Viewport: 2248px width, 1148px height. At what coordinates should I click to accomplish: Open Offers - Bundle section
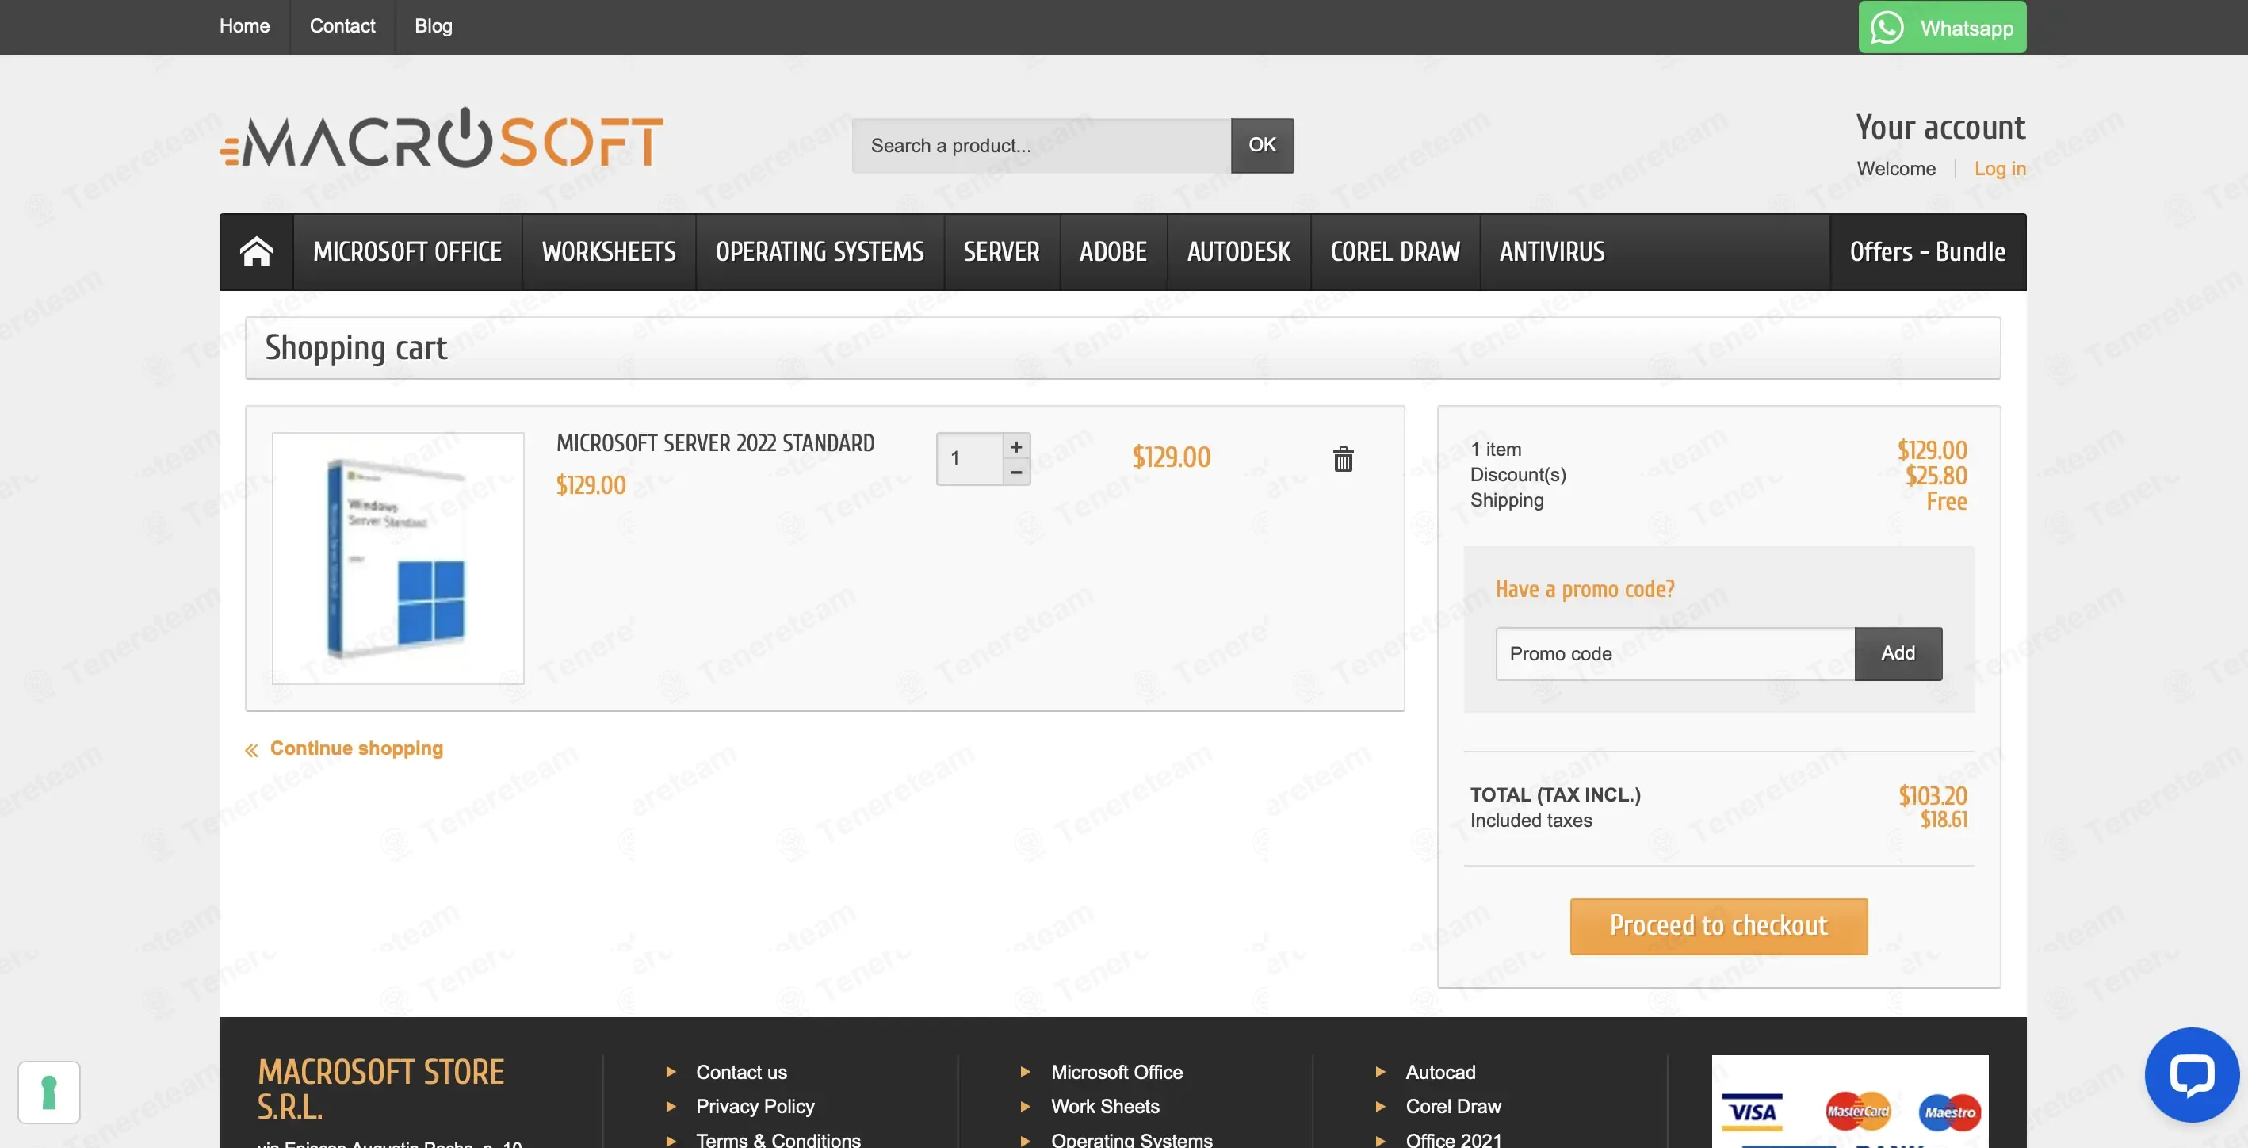click(x=1926, y=251)
